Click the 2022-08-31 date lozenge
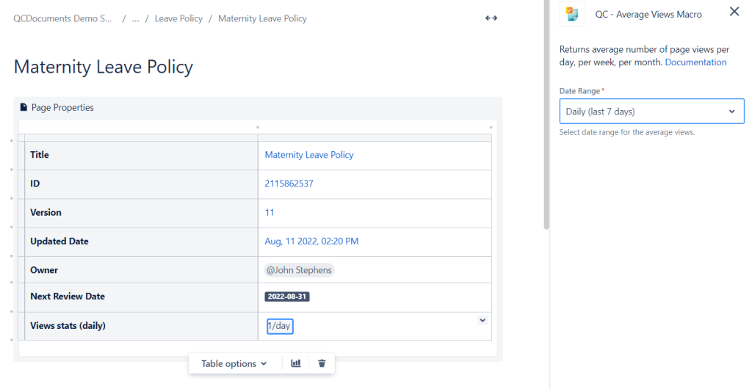The image size is (752, 389). pyautogui.click(x=287, y=297)
